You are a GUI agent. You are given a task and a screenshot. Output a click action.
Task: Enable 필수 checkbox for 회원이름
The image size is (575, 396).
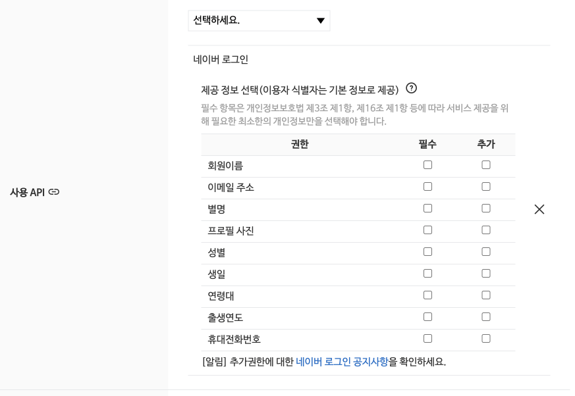pyautogui.click(x=427, y=164)
